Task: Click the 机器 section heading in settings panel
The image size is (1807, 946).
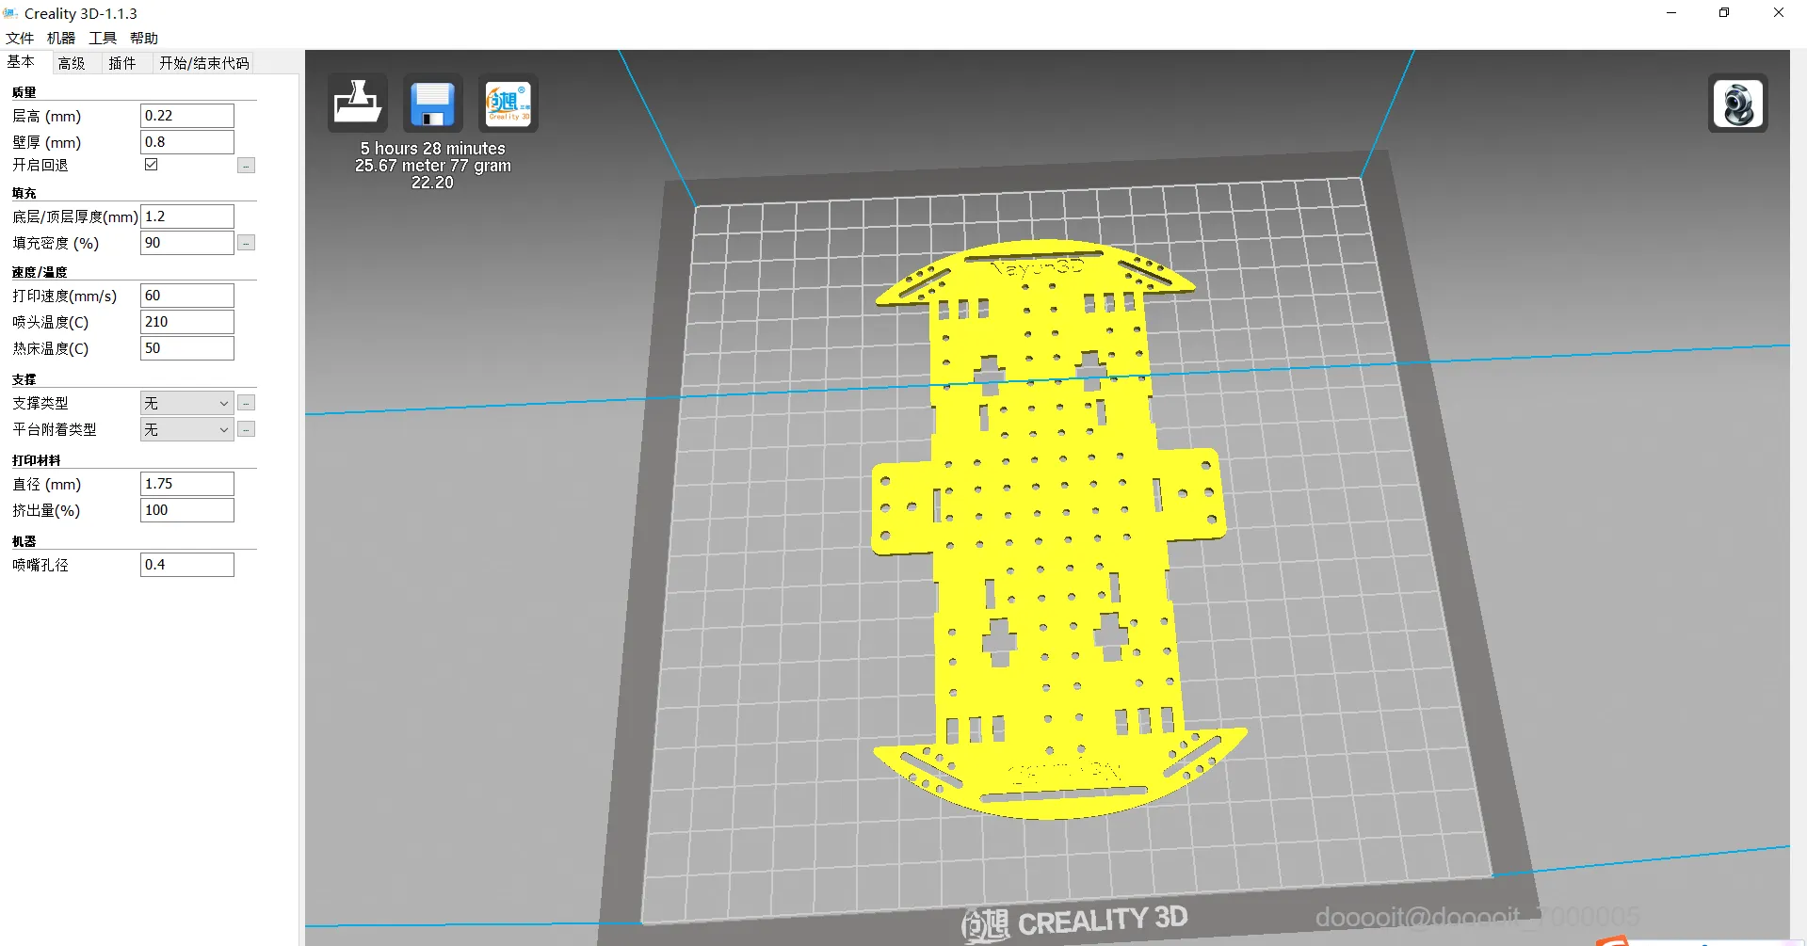Action: 24,541
